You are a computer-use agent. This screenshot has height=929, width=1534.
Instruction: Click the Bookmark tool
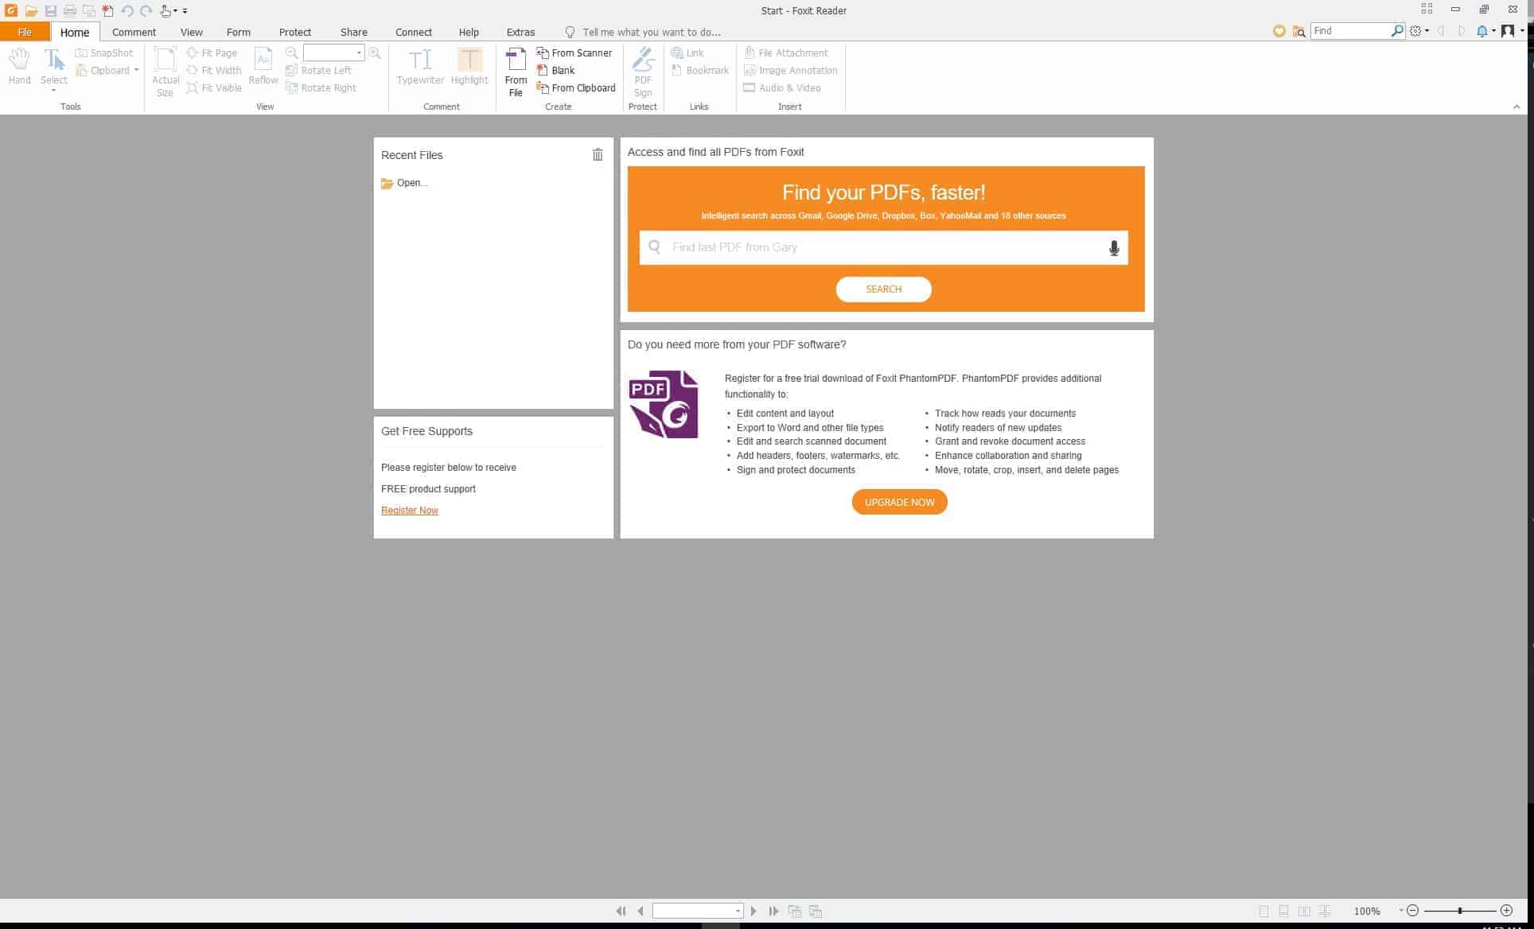(x=700, y=70)
